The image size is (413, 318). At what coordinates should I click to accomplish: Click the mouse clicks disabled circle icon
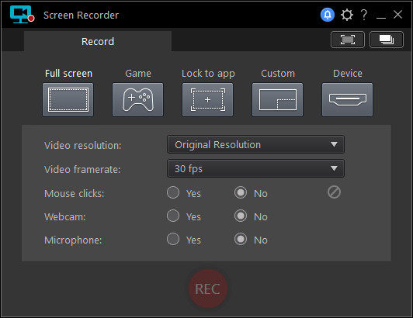point(334,192)
